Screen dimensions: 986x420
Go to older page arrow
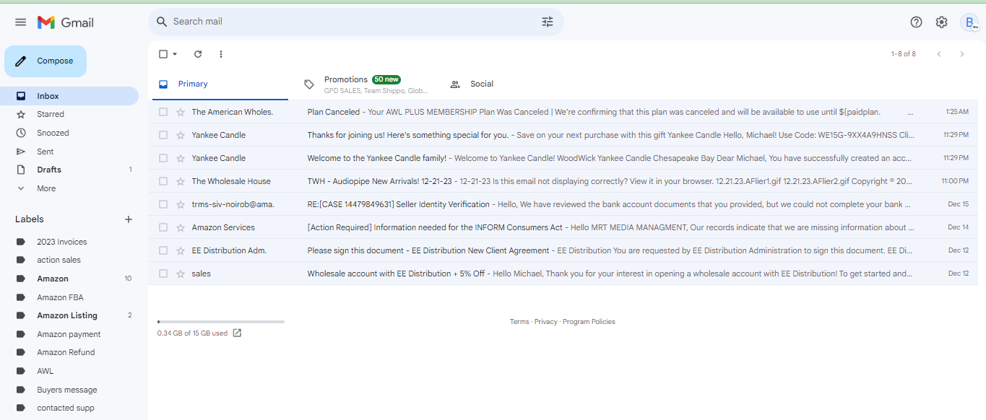(961, 54)
